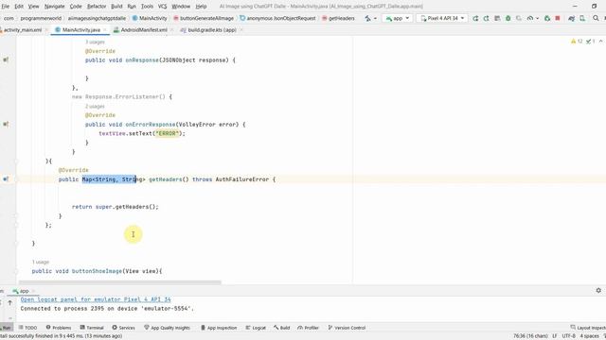Click the typo indicator showing 1
This screenshot has width=606, height=340.
point(590,42)
